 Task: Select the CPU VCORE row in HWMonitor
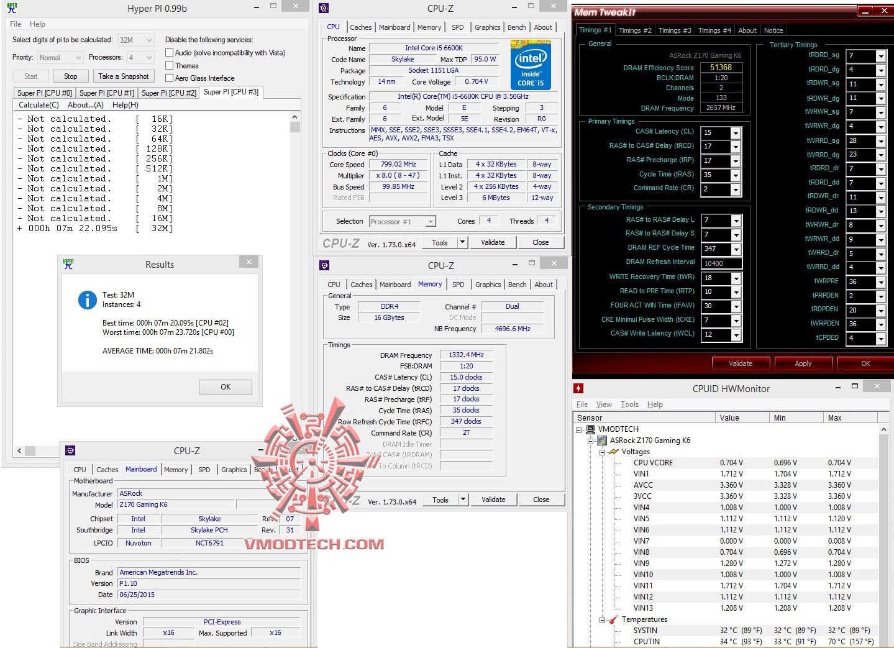pyautogui.click(x=754, y=463)
